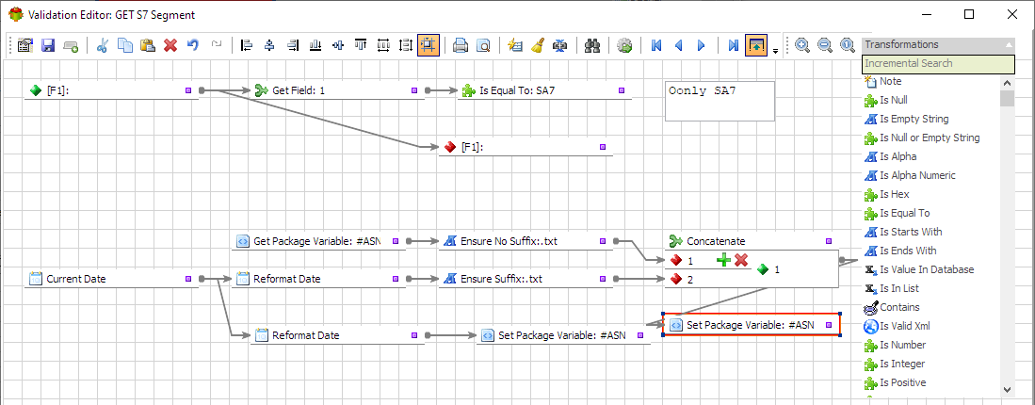
Task: Zoom out of the canvas
Action: pos(824,45)
